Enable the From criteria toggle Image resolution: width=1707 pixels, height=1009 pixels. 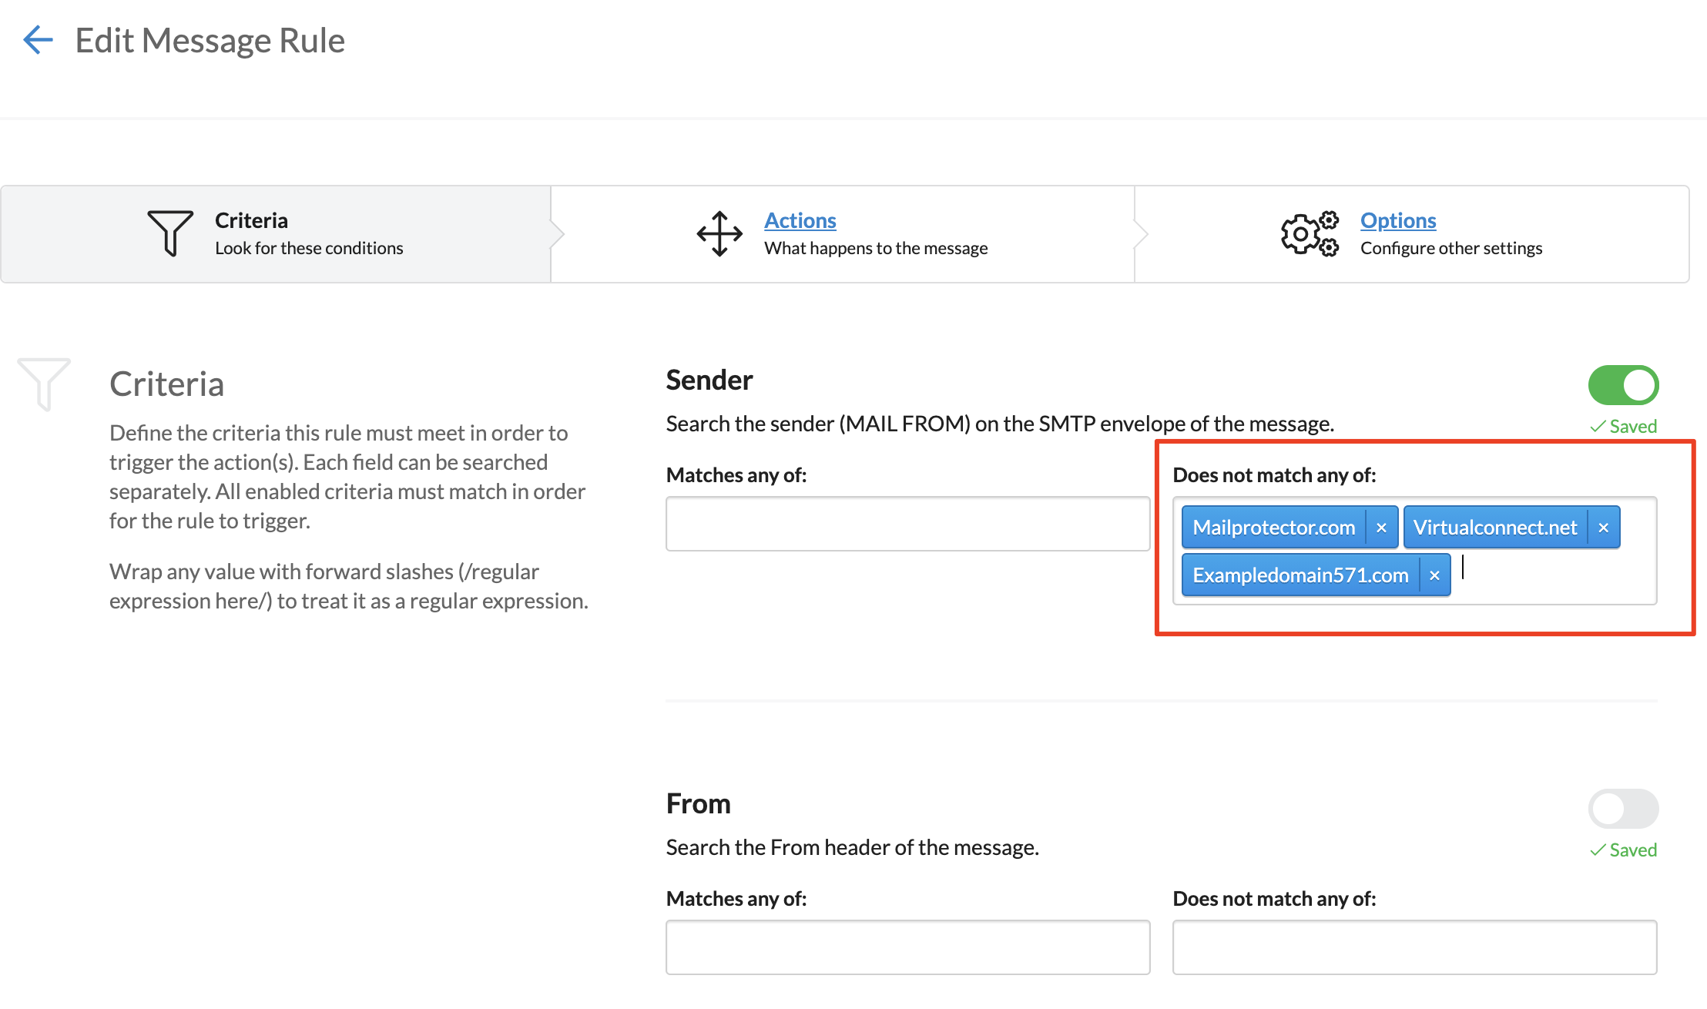coord(1623,809)
